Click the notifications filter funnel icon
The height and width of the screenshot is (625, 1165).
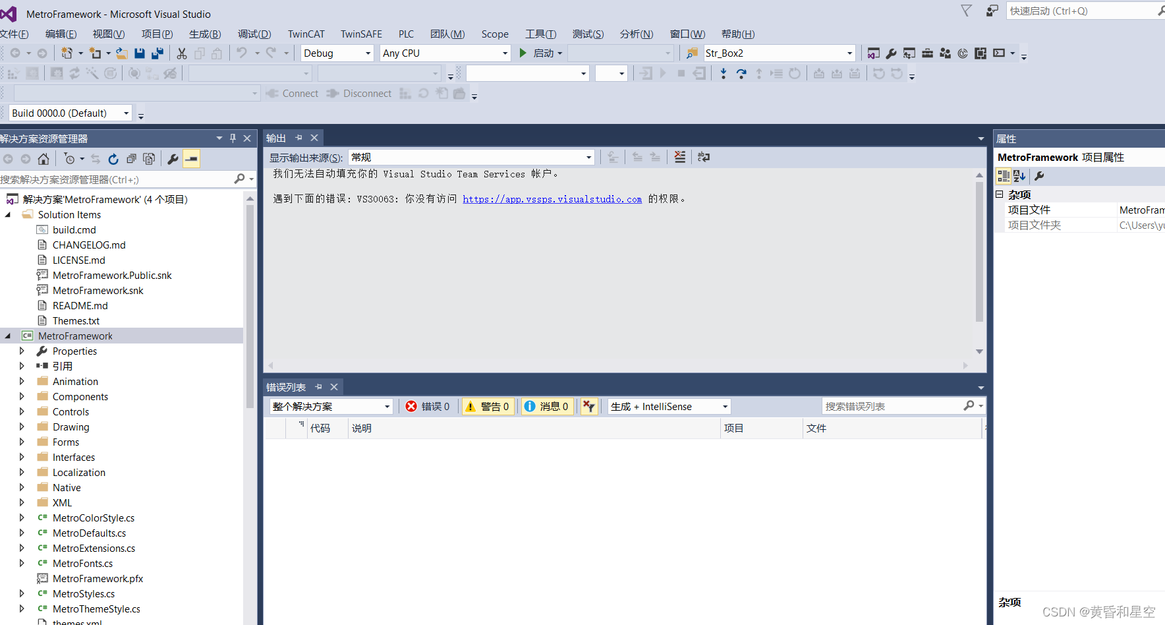click(x=966, y=11)
